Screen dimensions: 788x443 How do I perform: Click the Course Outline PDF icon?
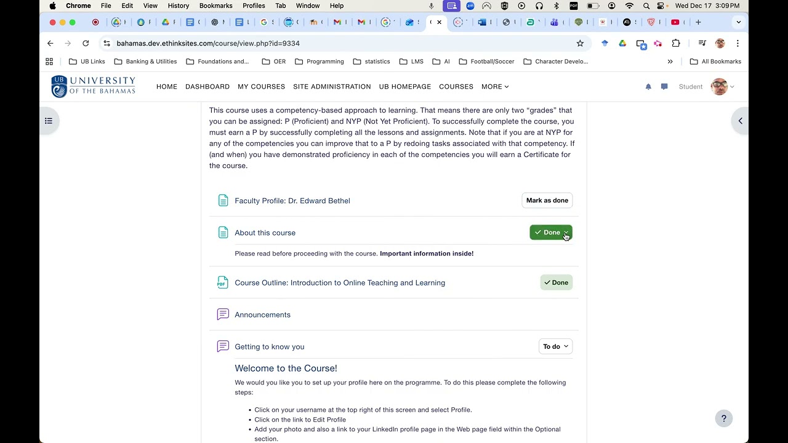(223, 282)
